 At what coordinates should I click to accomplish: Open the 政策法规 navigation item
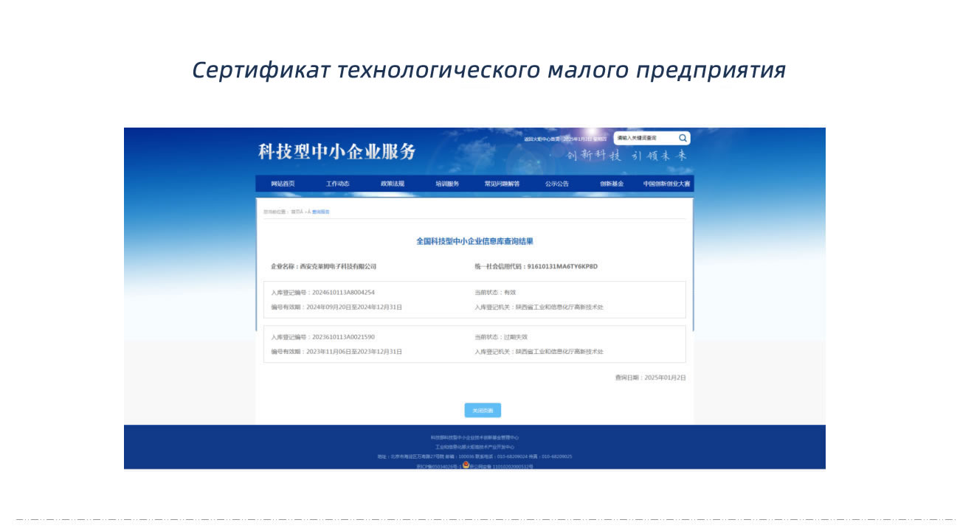pos(393,184)
